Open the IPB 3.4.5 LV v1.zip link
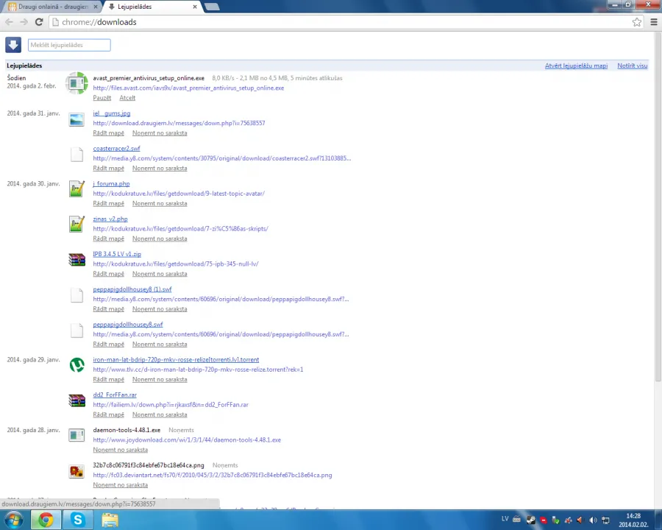This screenshot has height=530, width=662. pos(117,254)
